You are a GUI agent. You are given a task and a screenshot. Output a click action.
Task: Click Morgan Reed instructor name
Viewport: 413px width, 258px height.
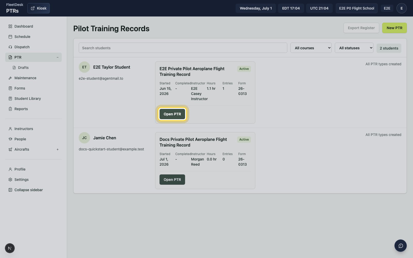point(197,162)
